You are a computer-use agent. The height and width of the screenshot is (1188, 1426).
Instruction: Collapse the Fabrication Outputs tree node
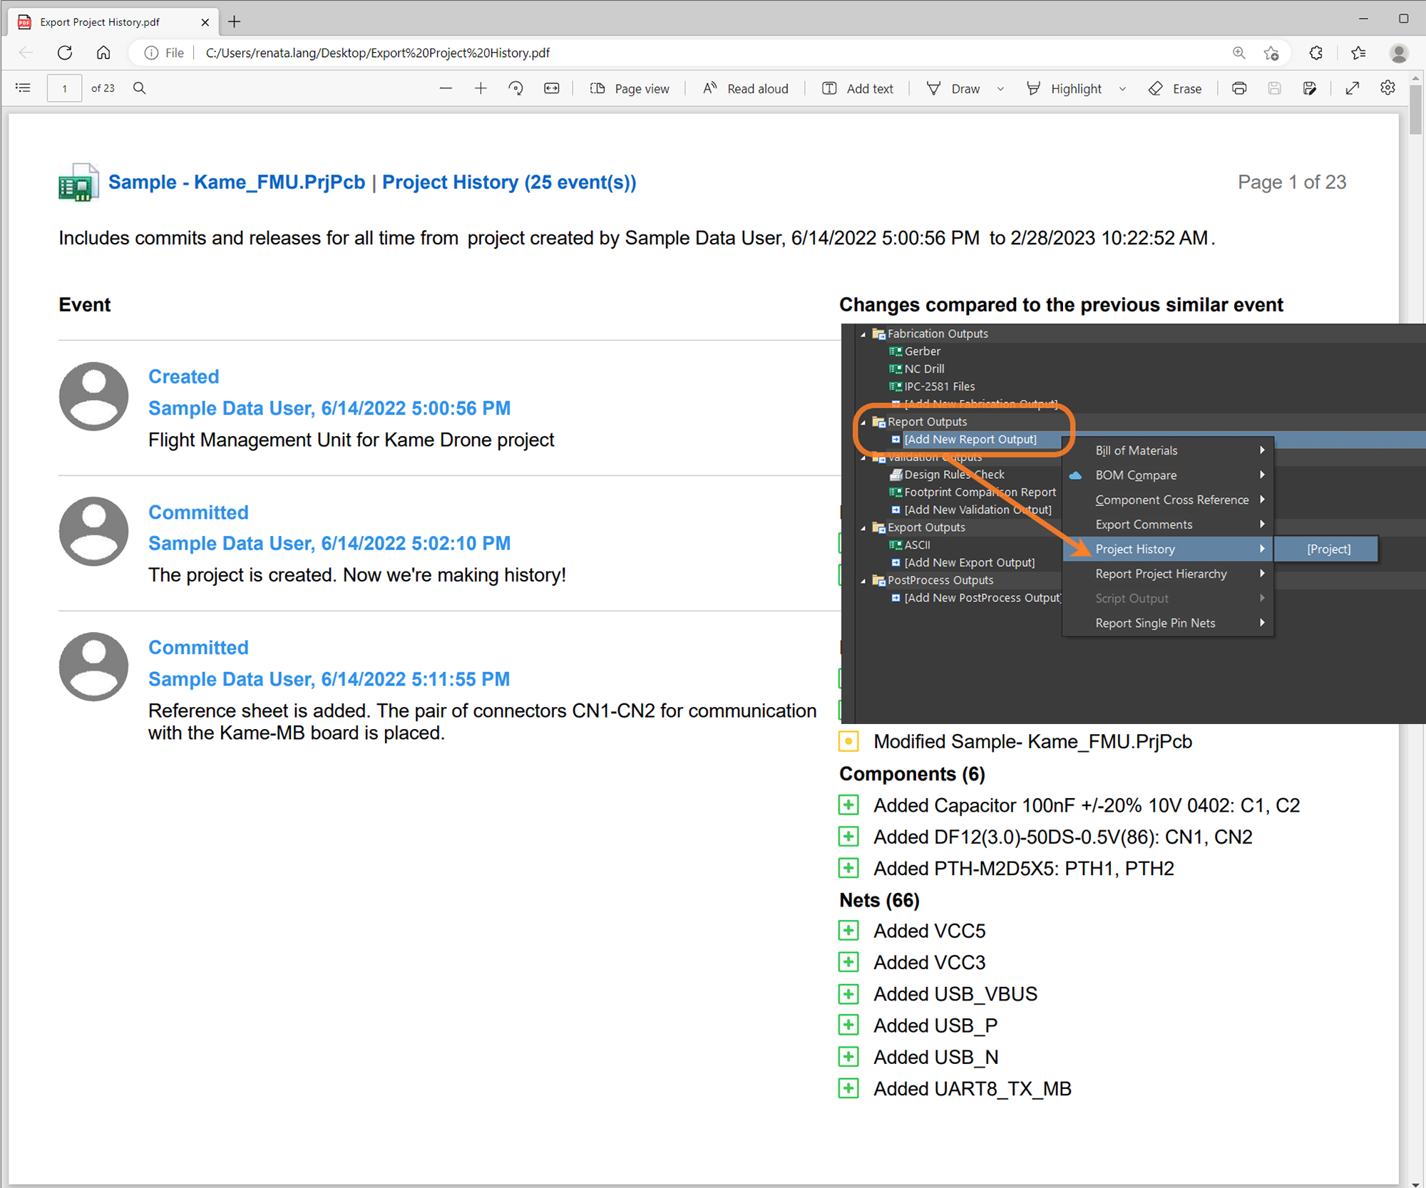[863, 334]
